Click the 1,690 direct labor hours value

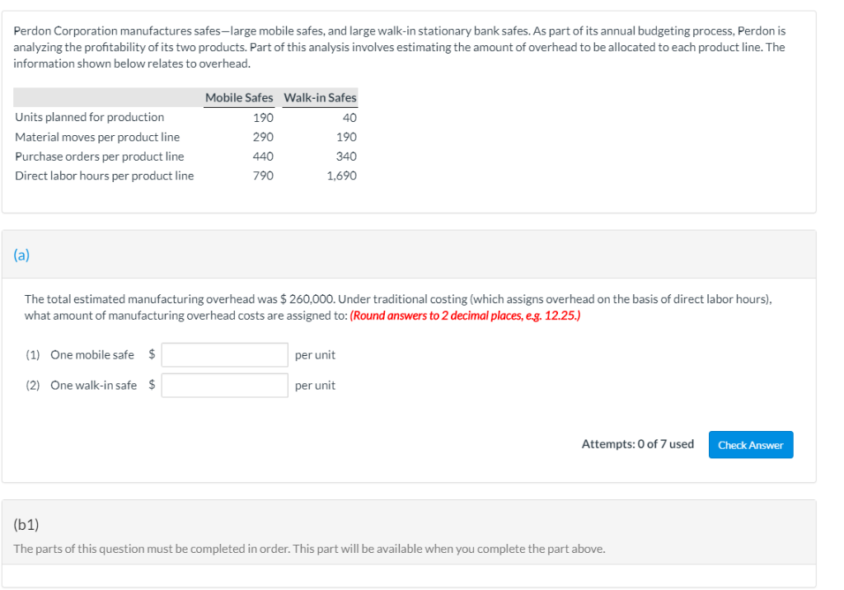tap(342, 176)
